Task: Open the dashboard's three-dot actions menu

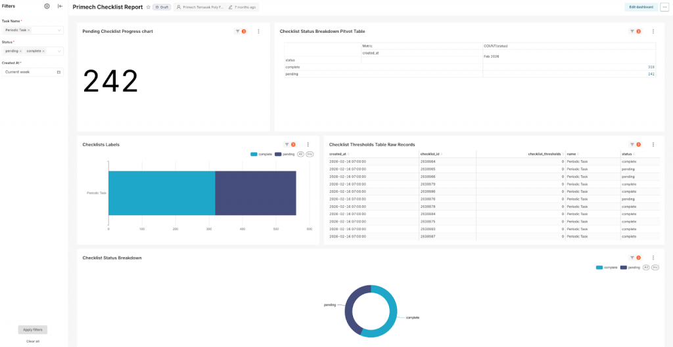Action: click(x=664, y=7)
